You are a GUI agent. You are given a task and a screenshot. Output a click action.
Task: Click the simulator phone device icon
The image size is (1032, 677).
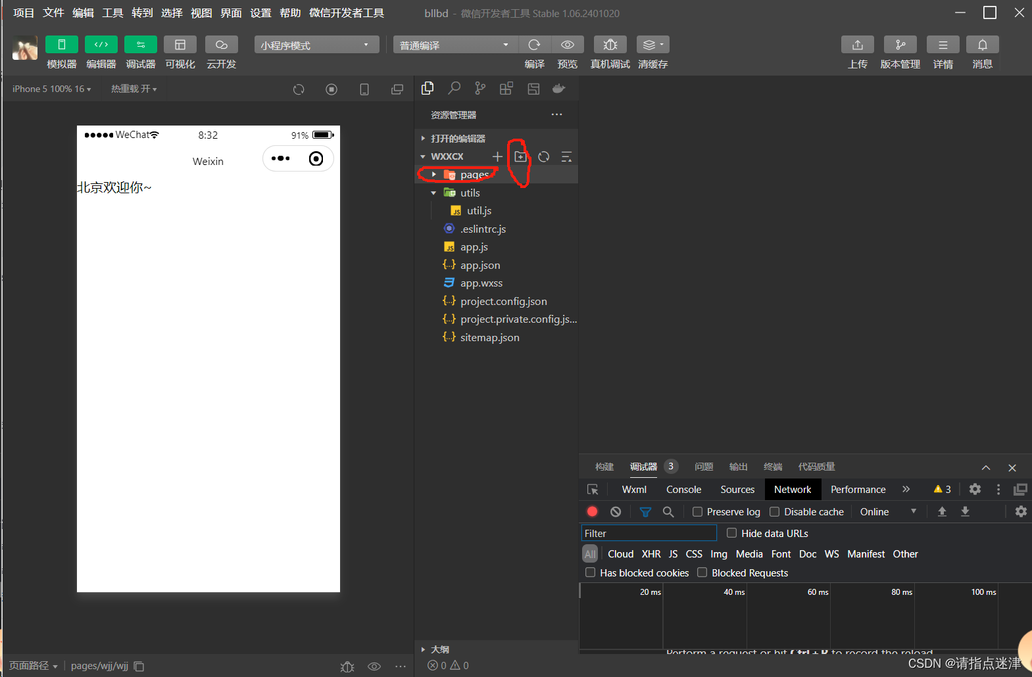pos(364,89)
